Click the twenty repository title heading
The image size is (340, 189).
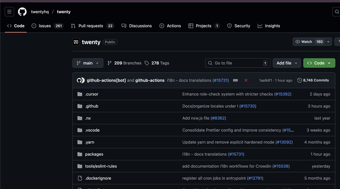click(91, 42)
